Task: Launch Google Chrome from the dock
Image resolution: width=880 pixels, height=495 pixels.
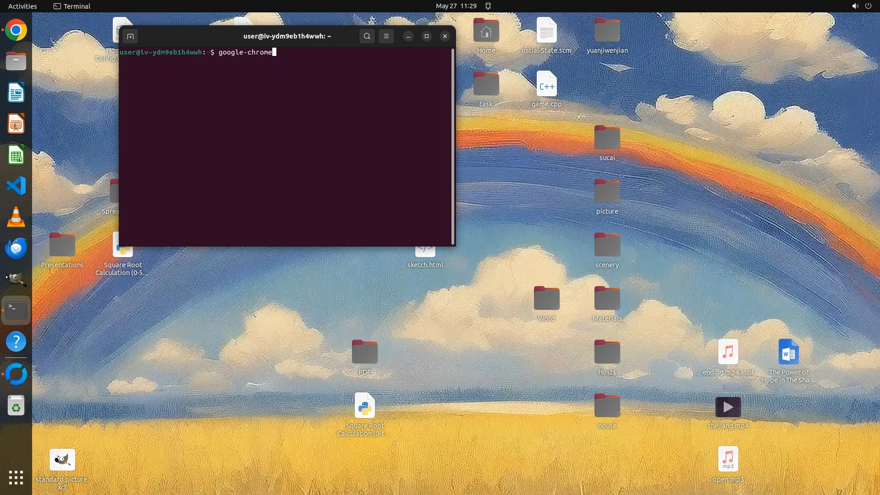Action: click(x=16, y=30)
